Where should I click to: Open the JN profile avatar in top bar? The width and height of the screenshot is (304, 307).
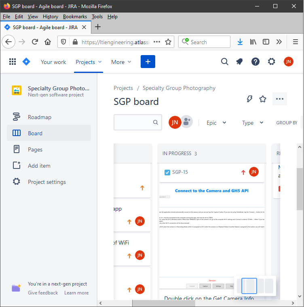(x=288, y=62)
